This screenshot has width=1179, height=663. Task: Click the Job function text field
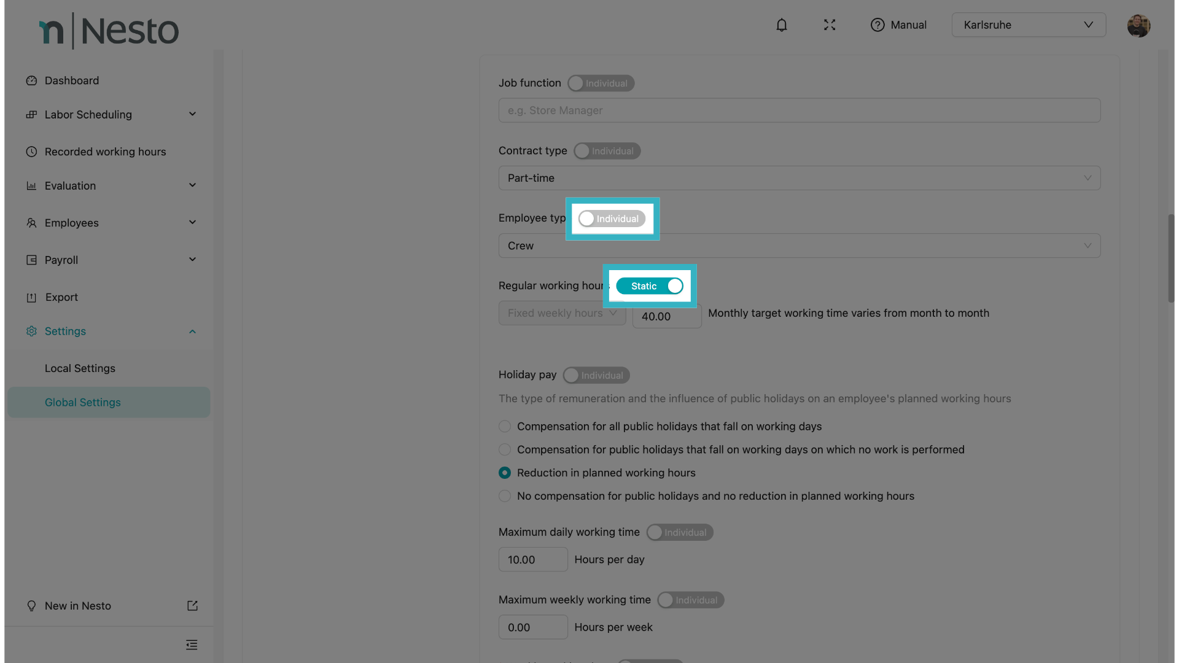799,110
